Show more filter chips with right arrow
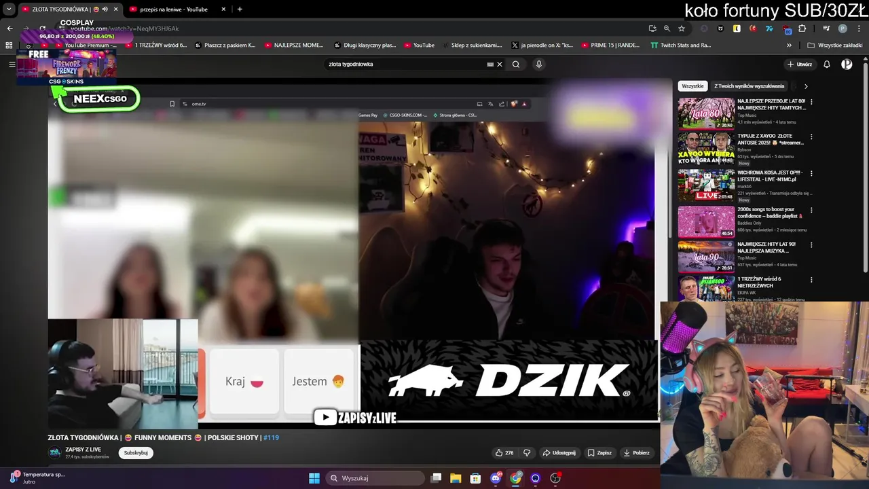Image resolution: width=869 pixels, height=489 pixels. (x=806, y=86)
